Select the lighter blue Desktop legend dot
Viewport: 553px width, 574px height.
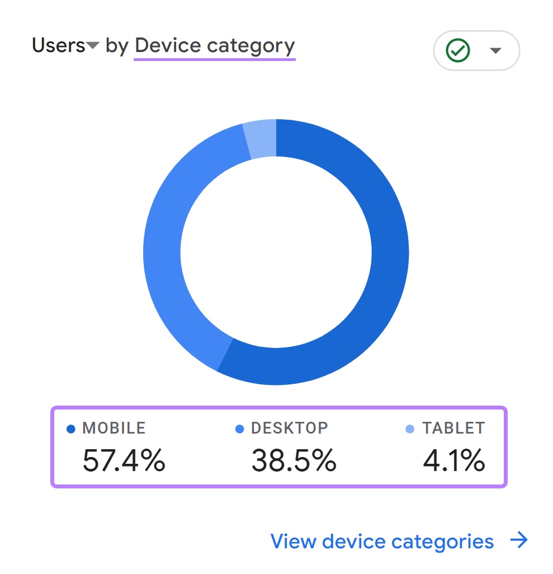(239, 428)
